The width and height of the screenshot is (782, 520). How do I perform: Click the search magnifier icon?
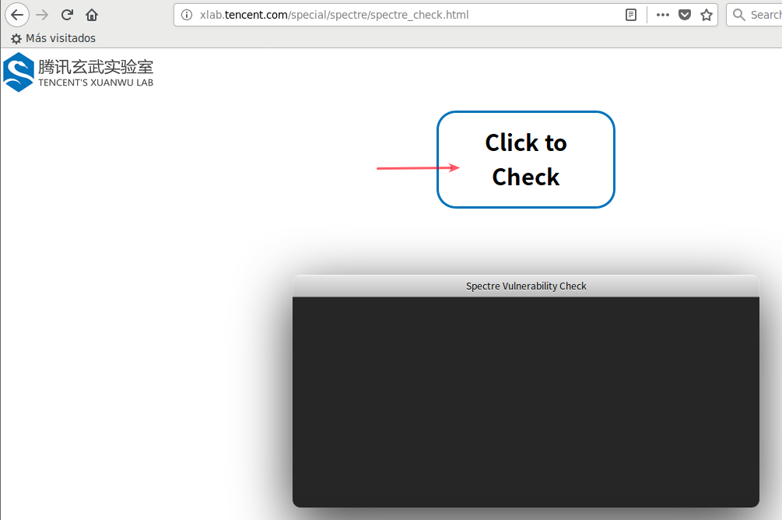point(739,15)
